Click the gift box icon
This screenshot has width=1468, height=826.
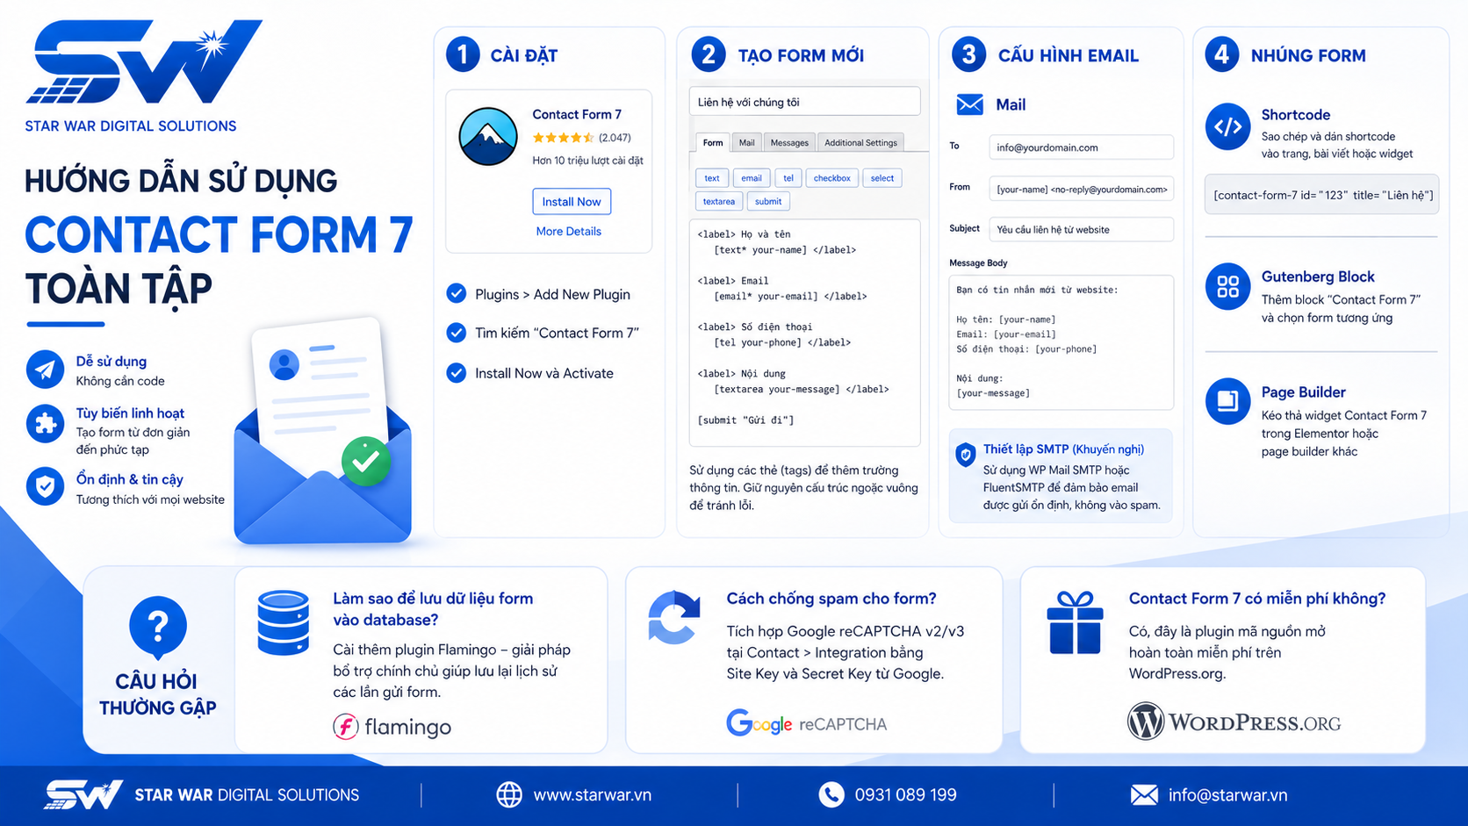[x=1075, y=622]
